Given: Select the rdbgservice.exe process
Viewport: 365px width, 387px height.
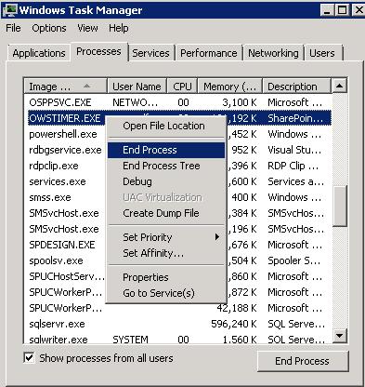Looking at the screenshot, I should coord(65,150).
